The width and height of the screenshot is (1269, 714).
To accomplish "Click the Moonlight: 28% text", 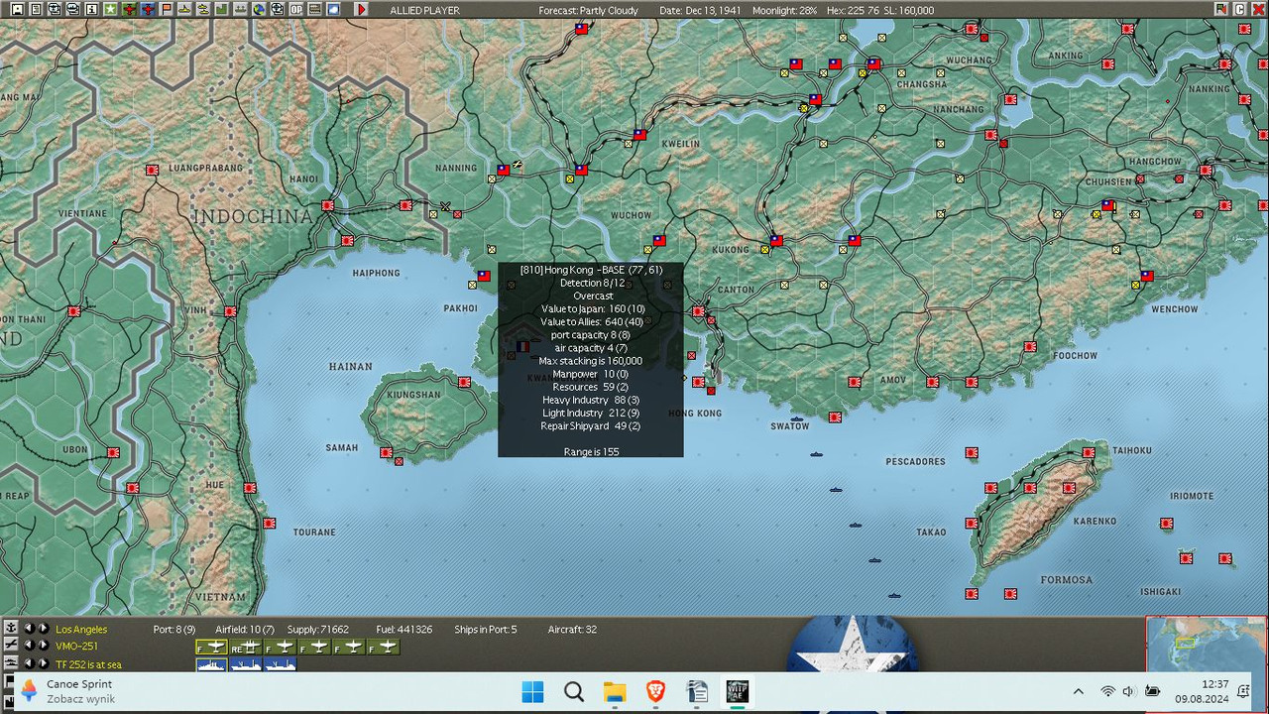I will point(785,10).
